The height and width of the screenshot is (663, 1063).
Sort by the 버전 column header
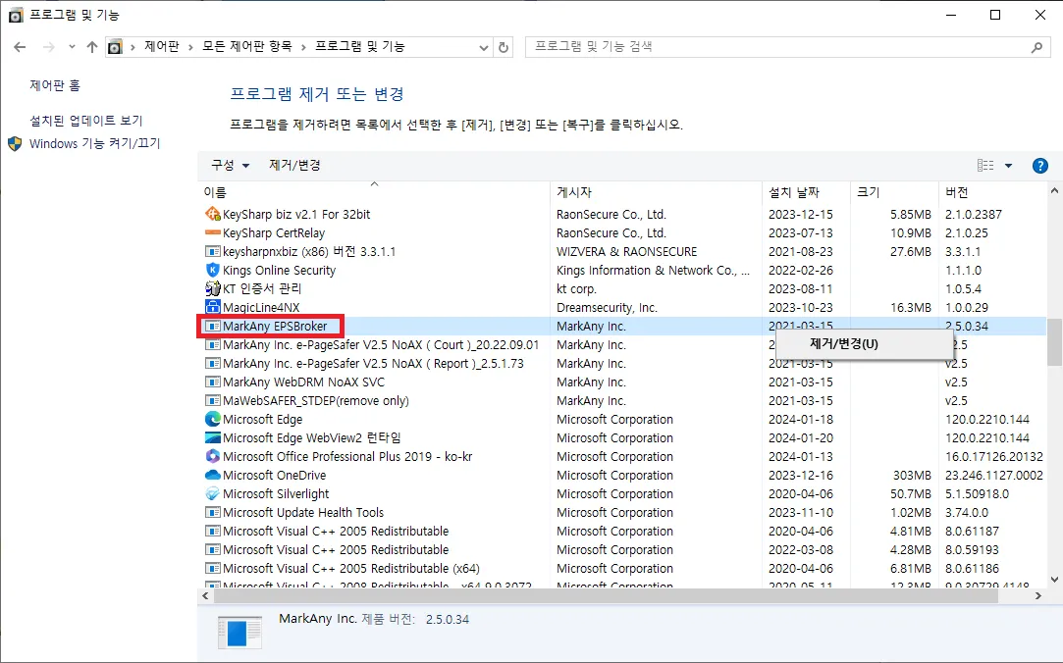993,192
